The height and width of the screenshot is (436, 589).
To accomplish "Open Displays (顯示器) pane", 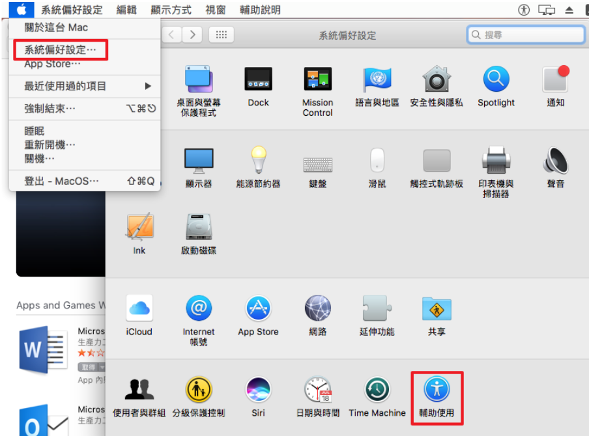I will point(199,167).
